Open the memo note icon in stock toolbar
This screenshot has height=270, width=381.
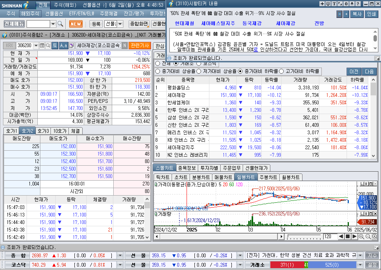[x=72, y=46]
